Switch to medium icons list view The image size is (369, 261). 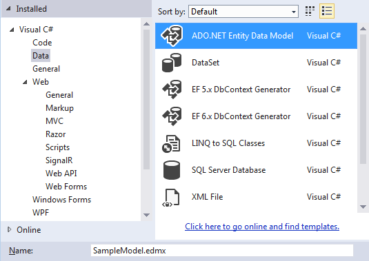click(327, 11)
